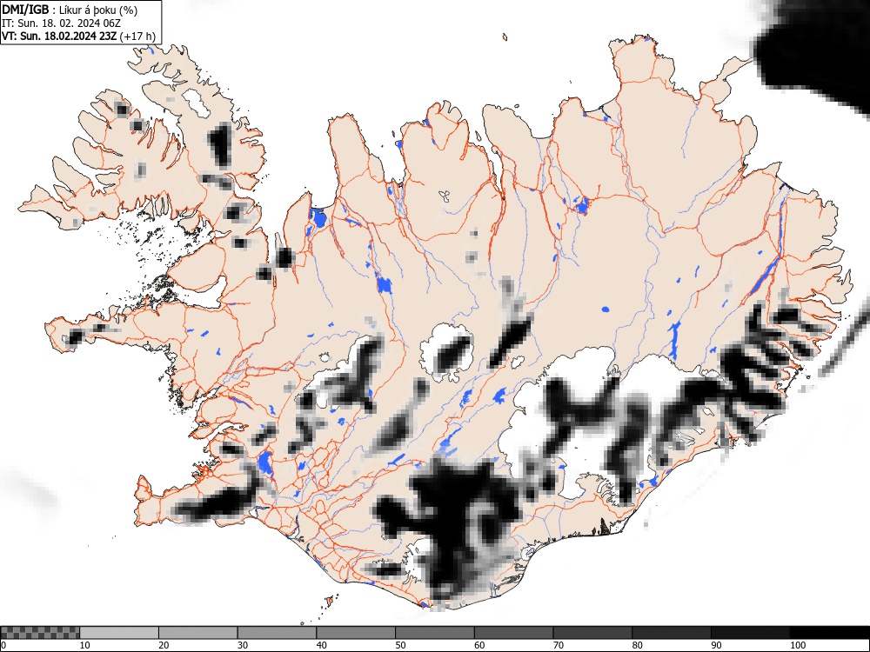Click the legend label '100'
The height and width of the screenshot is (652, 870).
pos(797,645)
